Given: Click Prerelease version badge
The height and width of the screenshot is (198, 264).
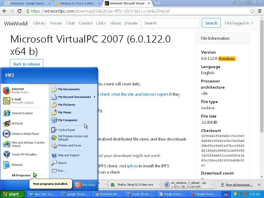Looking at the screenshot, I should pos(227,59).
